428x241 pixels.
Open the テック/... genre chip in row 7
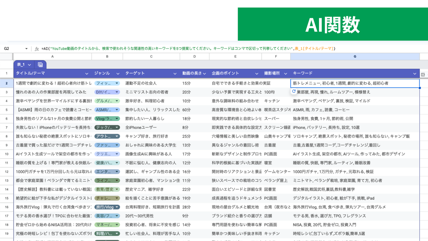[x=107, y=127]
